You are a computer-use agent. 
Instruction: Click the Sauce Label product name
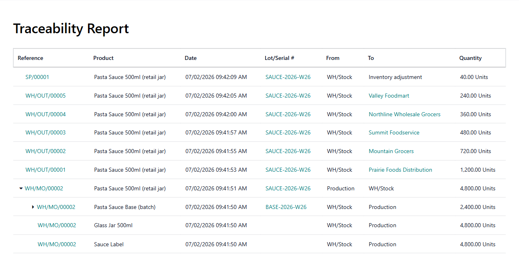(109, 244)
